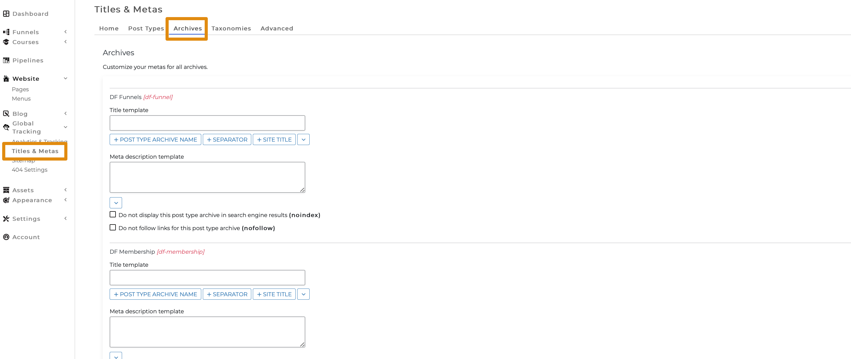Click the Global Tracking magnifier icon
The height and width of the screenshot is (359, 851).
(x=6, y=127)
